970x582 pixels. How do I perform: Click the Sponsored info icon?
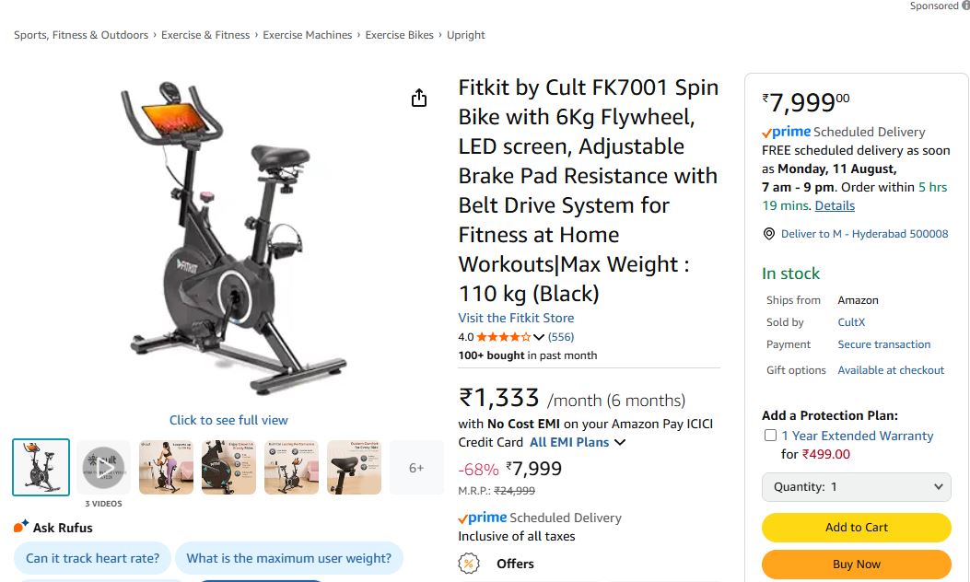coord(964,6)
